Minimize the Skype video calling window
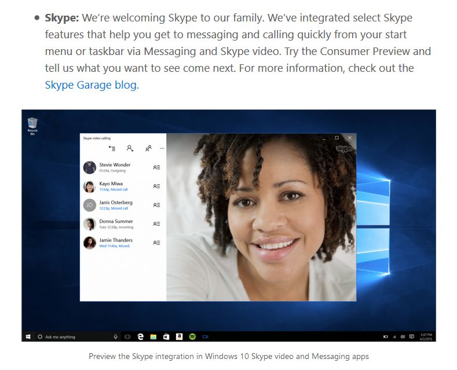Image resolution: width=457 pixels, height=370 pixels. [x=324, y=138]
